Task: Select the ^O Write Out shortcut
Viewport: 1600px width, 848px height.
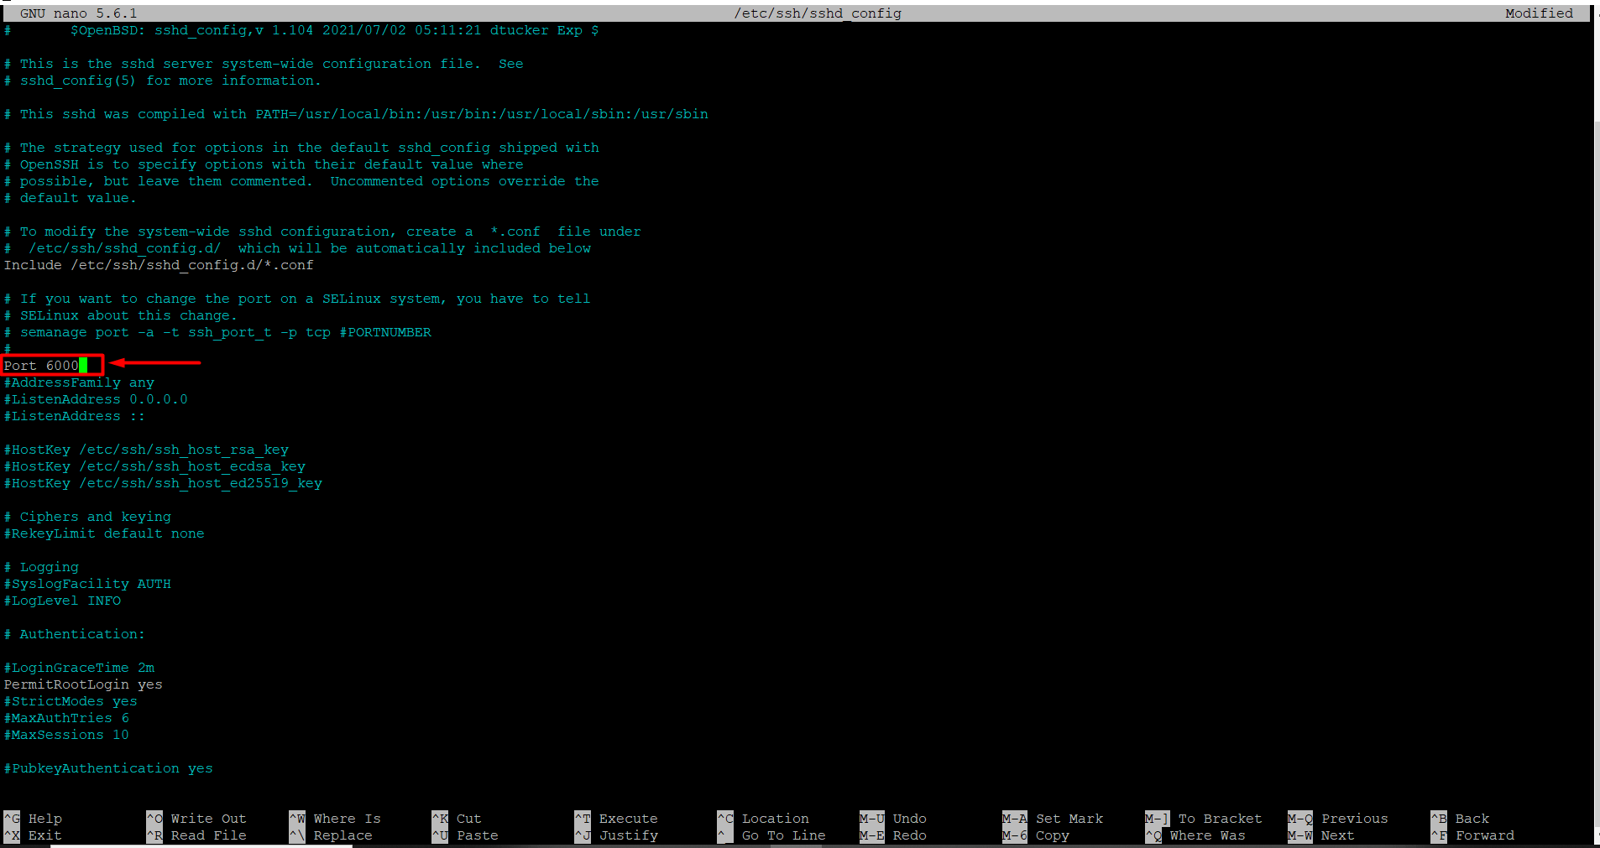Action: pyautogui.click(x=197, y=819)
